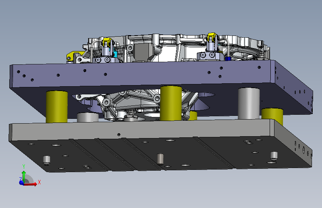Select the center locating pin under the base plate
The width and height of the screenshot is (322, 208).
(160, 159)
